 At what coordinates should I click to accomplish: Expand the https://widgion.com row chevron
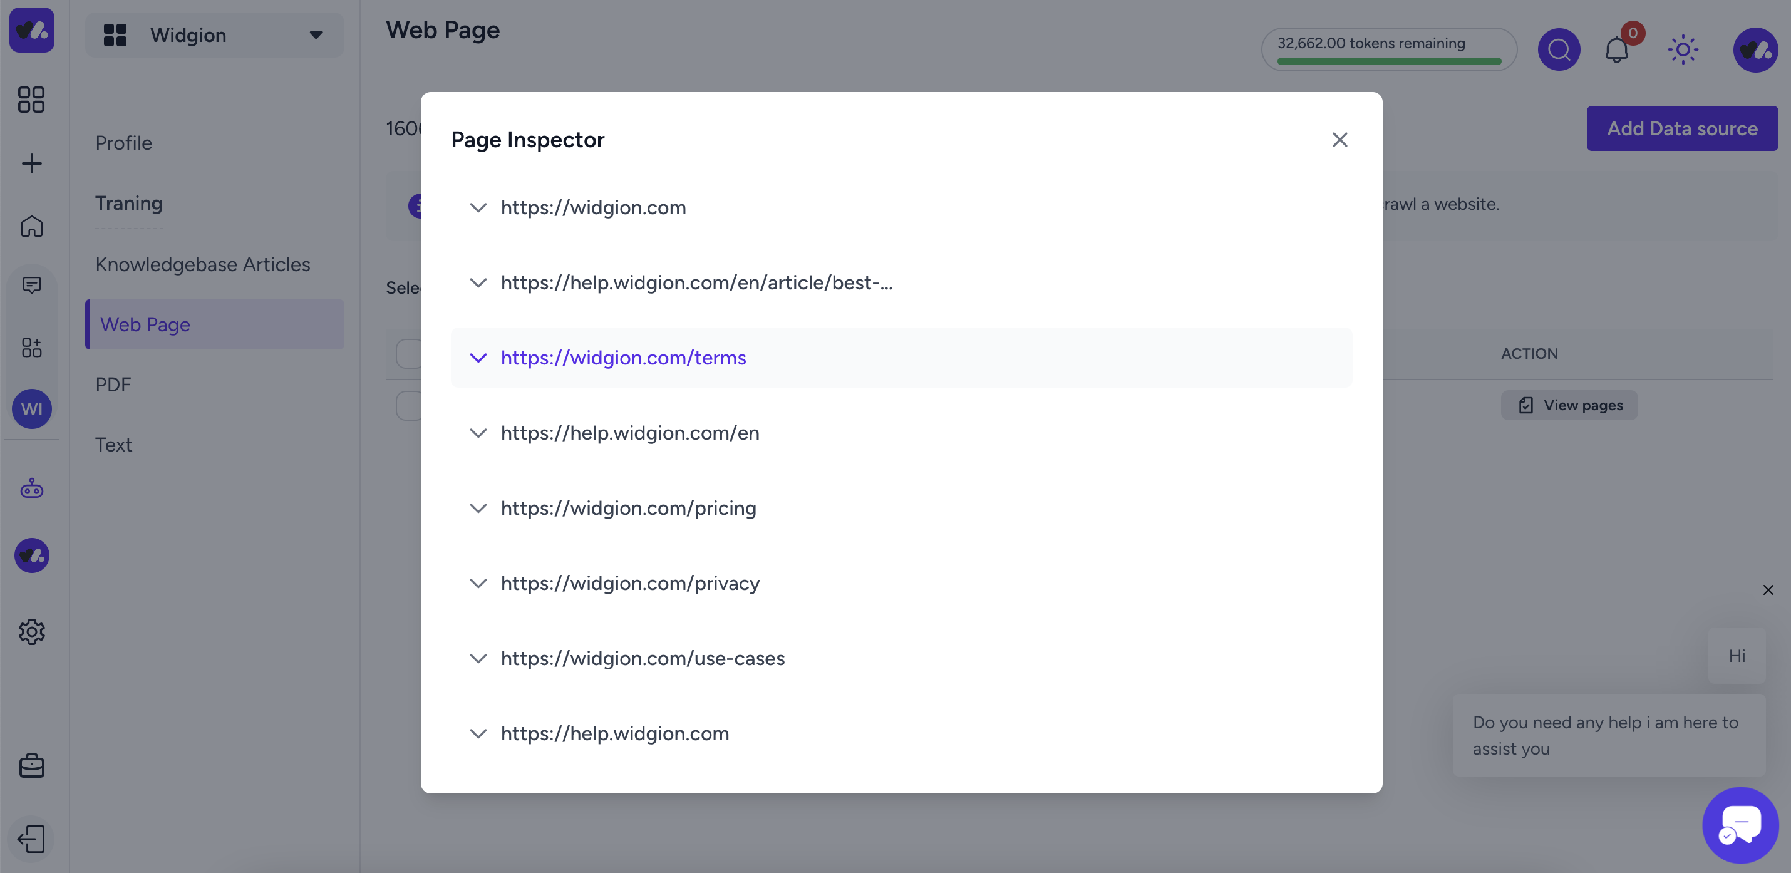[x=478, y=207]
